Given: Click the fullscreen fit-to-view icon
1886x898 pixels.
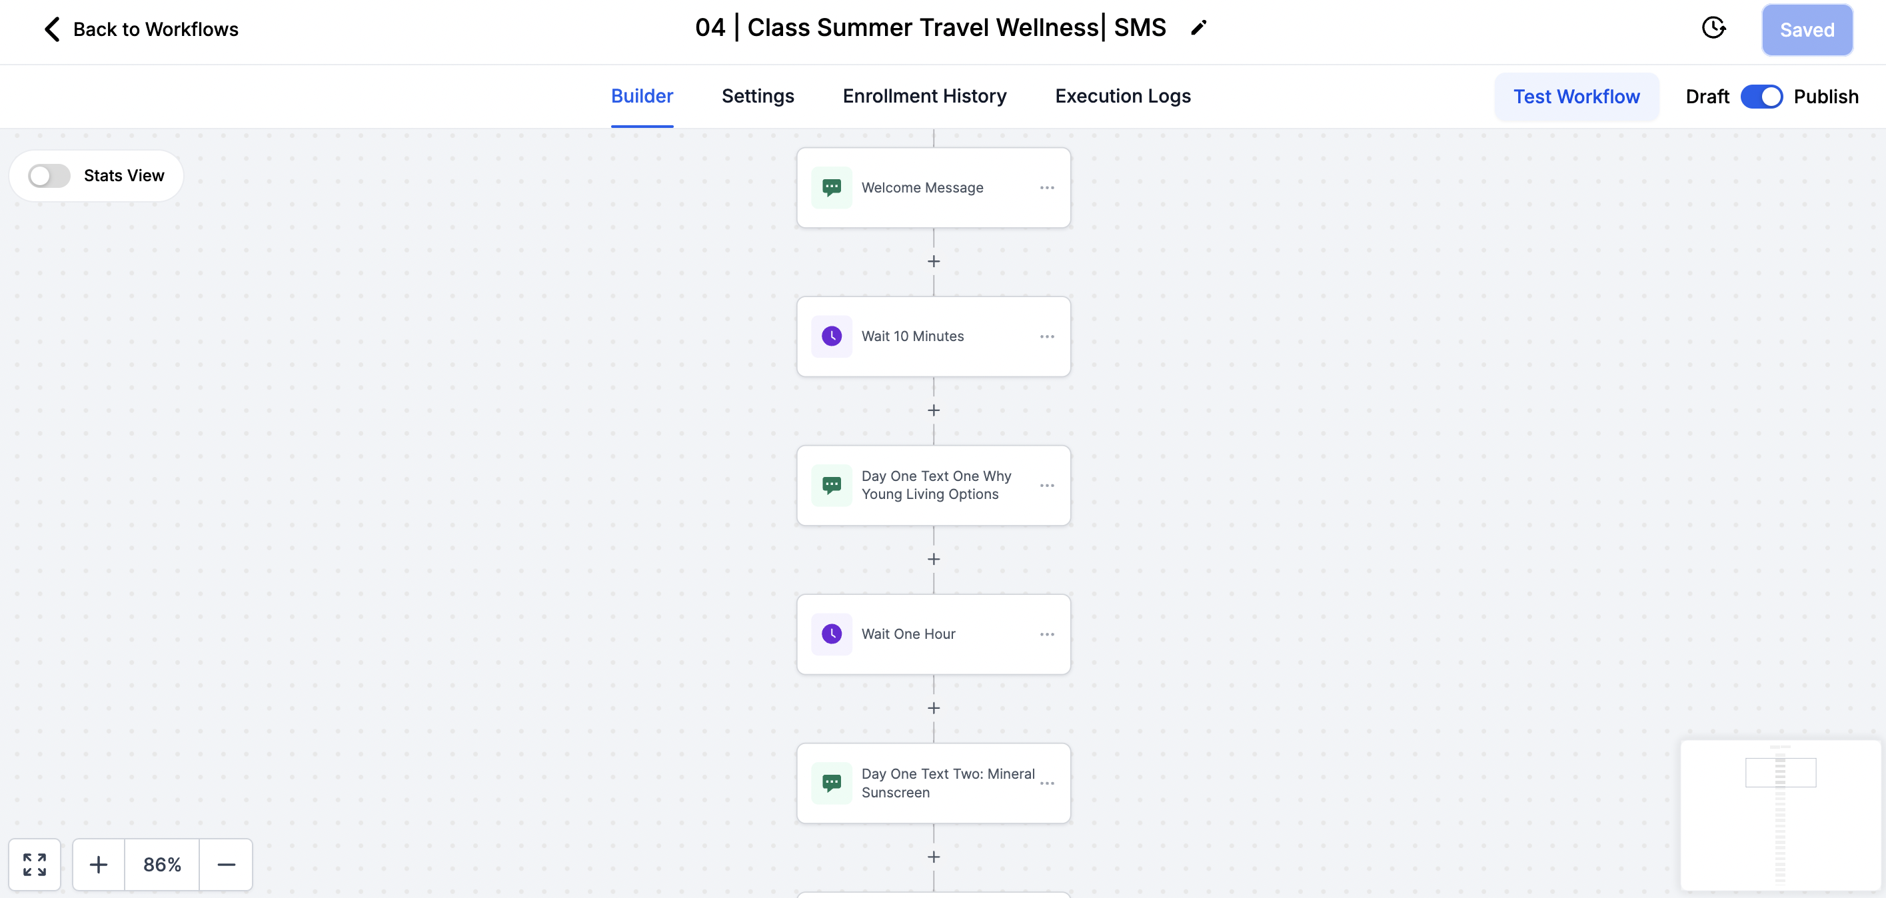Looking at the screenshot, I should pyautogui.click(x=35, y=864).
